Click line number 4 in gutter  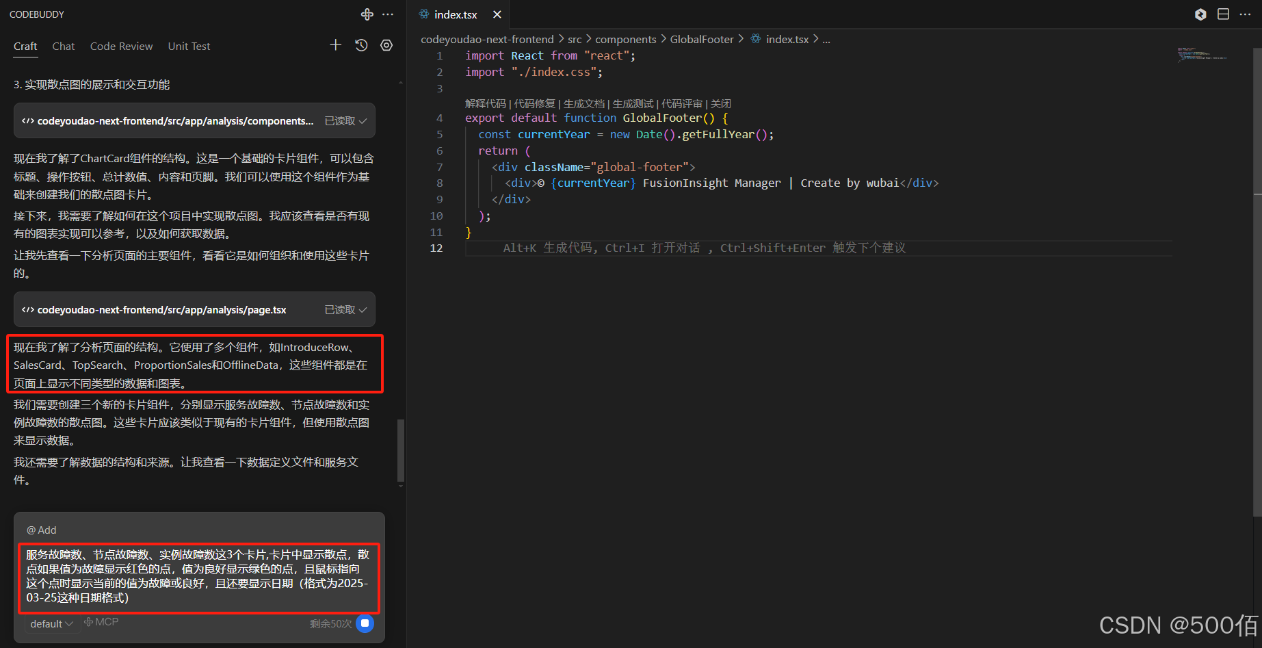440,118
